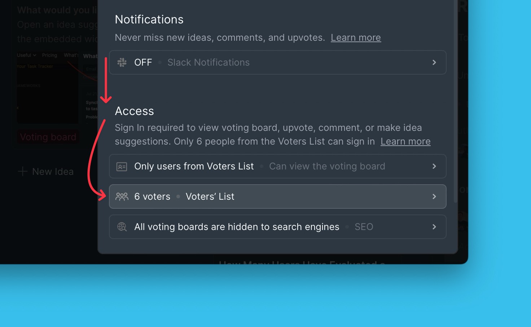Open the Learn more link under Notifications
Viewport: 531px width, 327px height.
(x=356, y=37)
